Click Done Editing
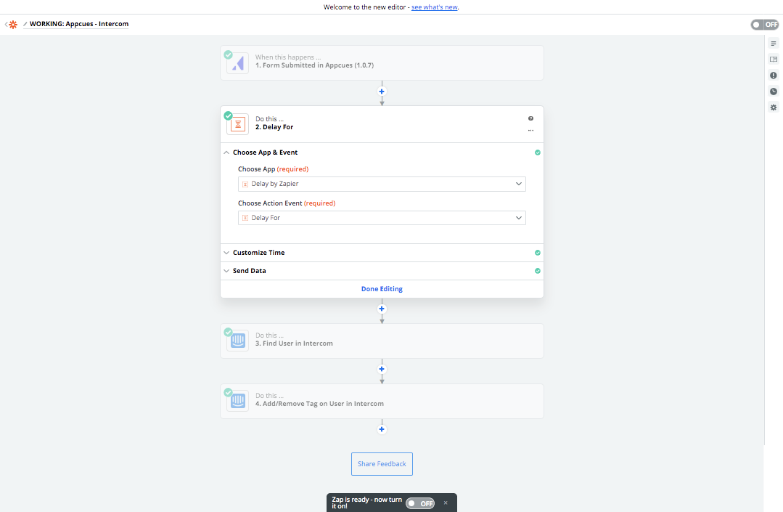Image resolution: width=783 pixels, height=512 pixels. [382, 289]
